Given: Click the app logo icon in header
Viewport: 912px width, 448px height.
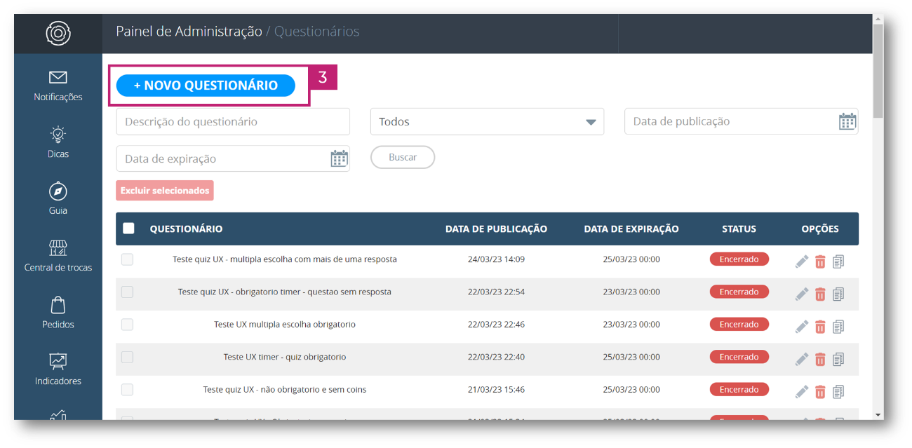Looking at the screenshot, I should 58,33.
